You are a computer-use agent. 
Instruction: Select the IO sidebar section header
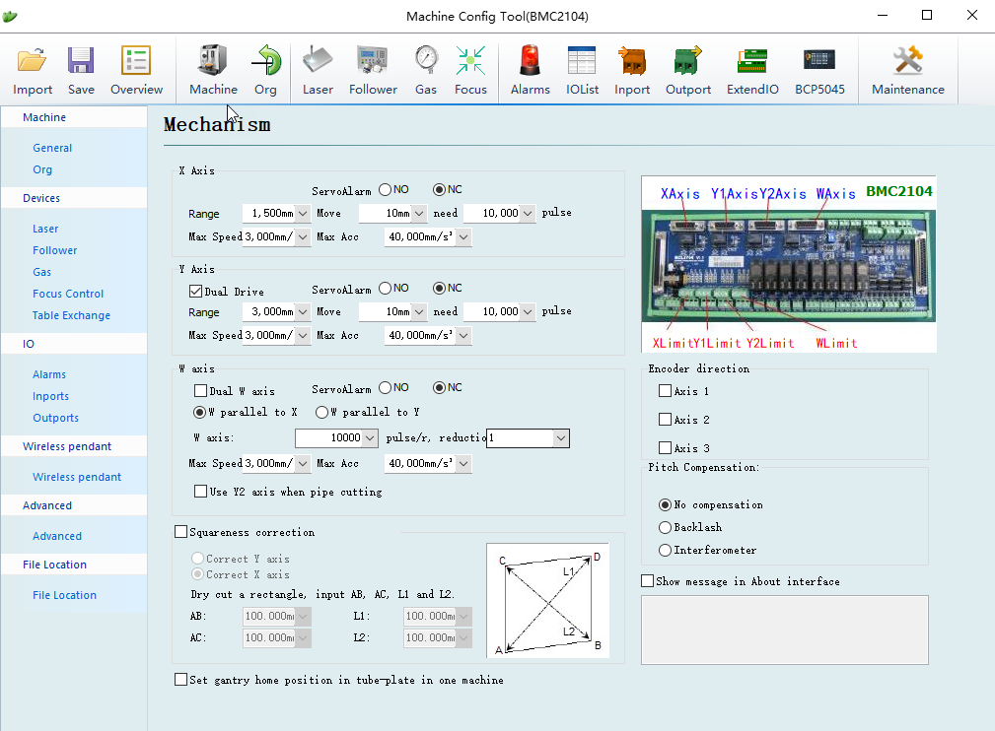(74, 344)
